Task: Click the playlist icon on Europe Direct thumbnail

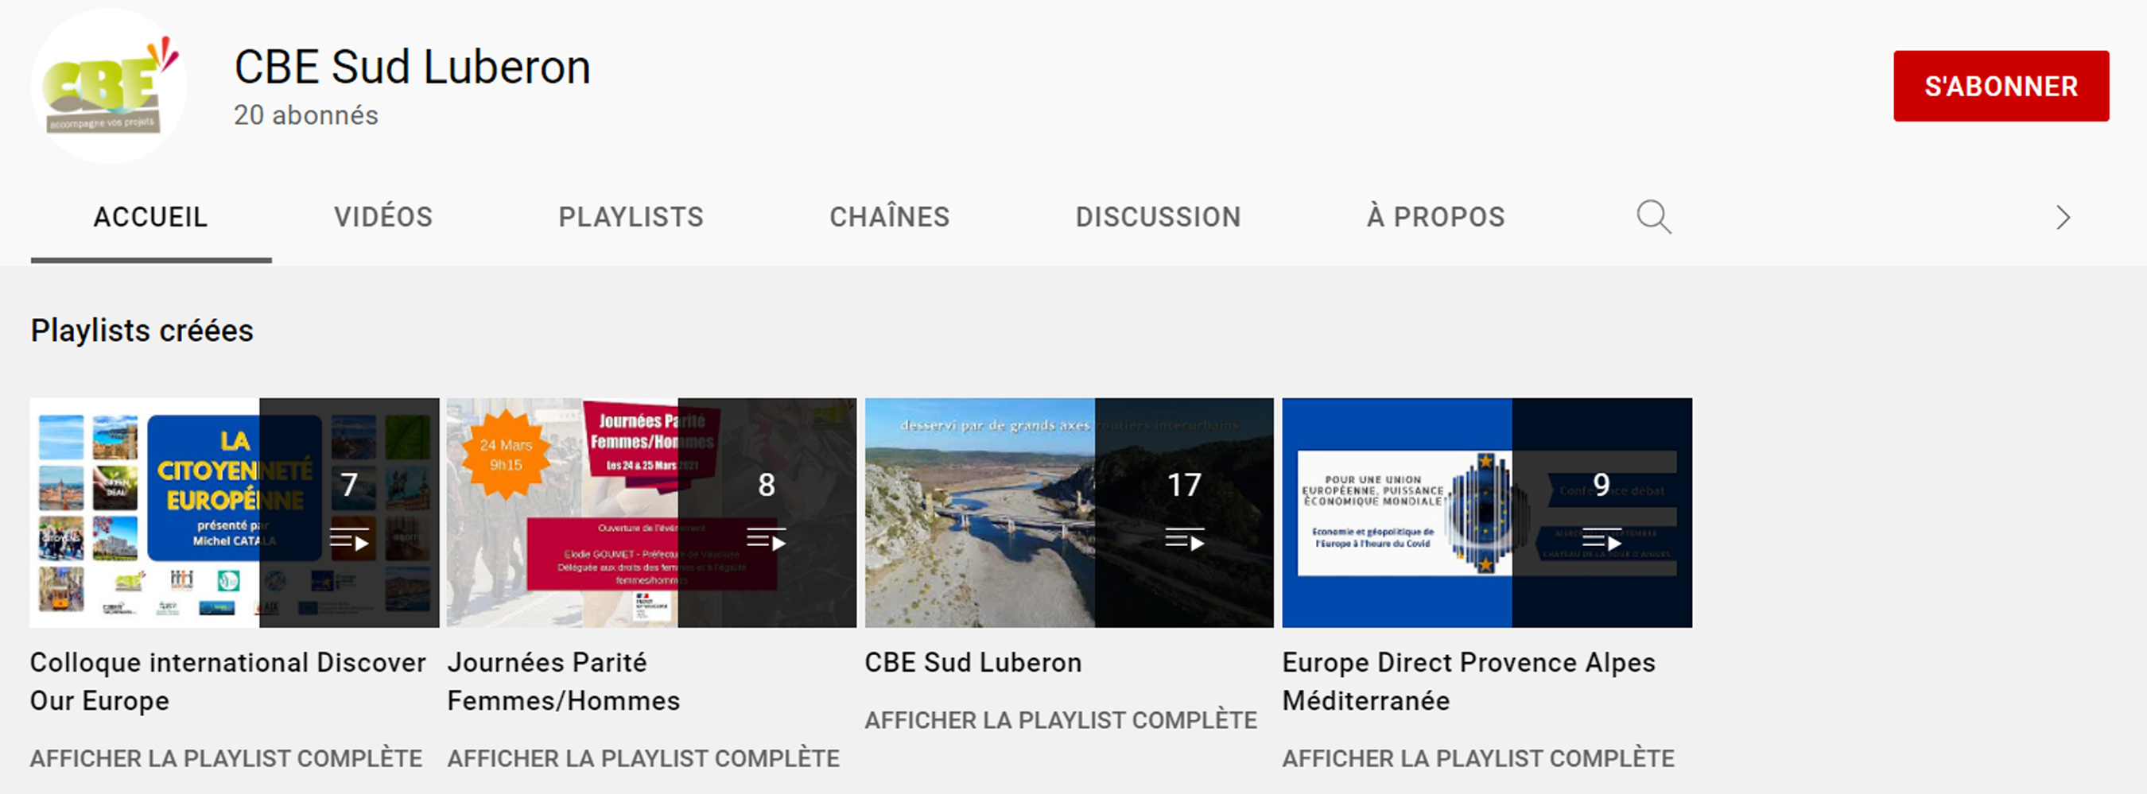Action: pyautogui.click(x=1601, y=540)
